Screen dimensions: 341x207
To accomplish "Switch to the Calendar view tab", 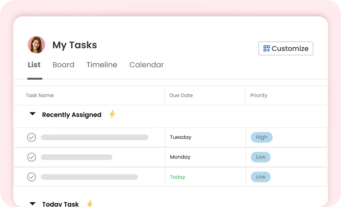I will point(146,65).
